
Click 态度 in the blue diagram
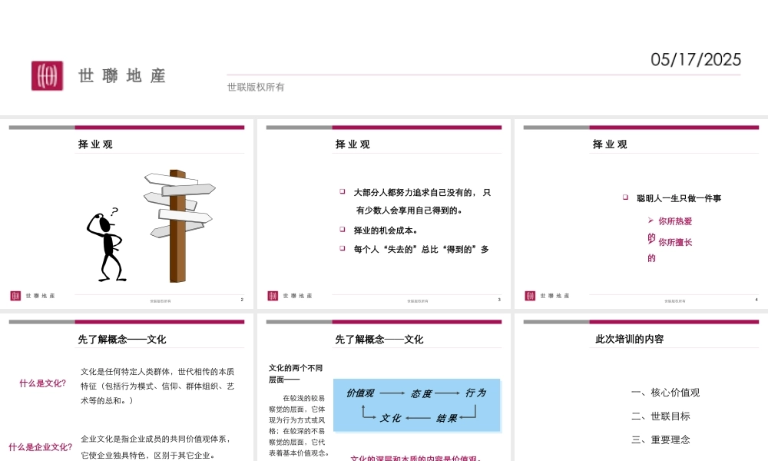[x=421, y=393]
